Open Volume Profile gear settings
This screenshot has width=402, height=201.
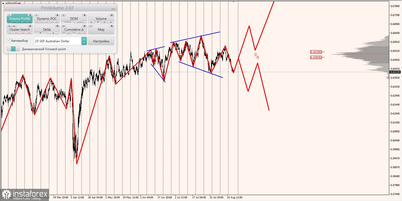(30, 15)
